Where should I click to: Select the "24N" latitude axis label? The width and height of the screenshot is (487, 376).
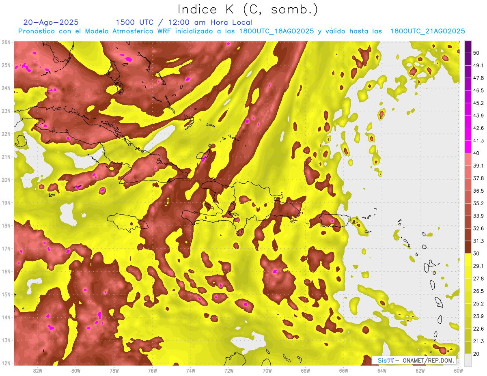[6, 88]
